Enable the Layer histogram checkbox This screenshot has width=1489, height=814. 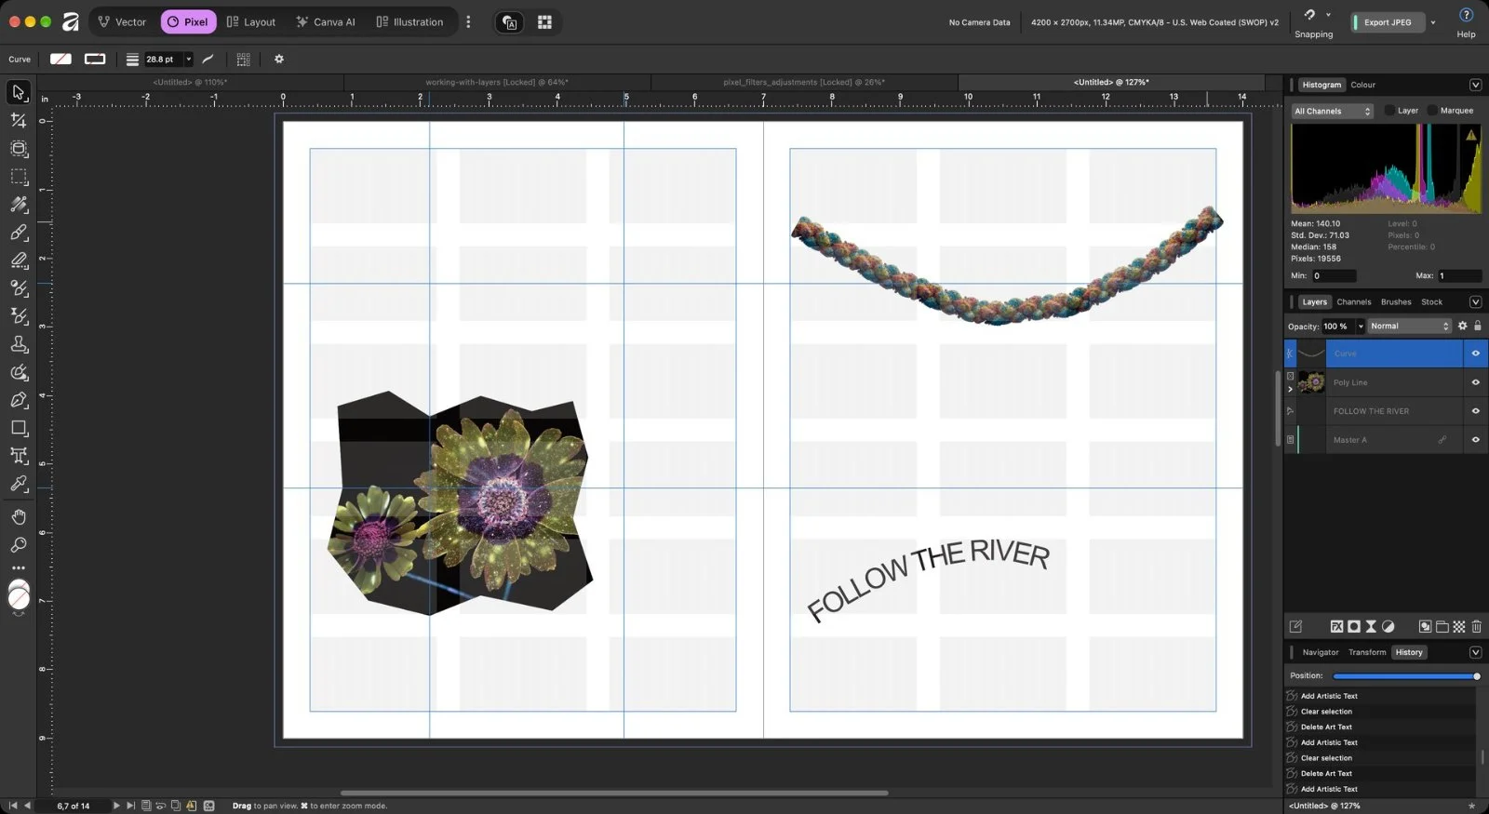tap(1389, 111)
